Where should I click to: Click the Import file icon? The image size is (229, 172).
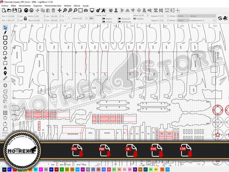[x=20, y=10]
